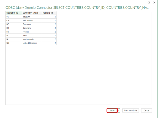Click the UK country ID cell
Viewport: 158px width, 118px height.
click(14, 43)
